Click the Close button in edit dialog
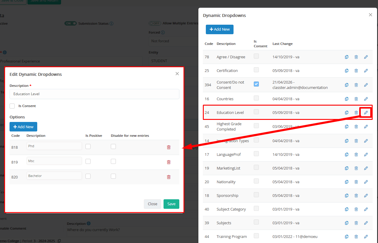The height and width of the screenshot is (243, 378). pyautogui.click(x=152, y=204)
